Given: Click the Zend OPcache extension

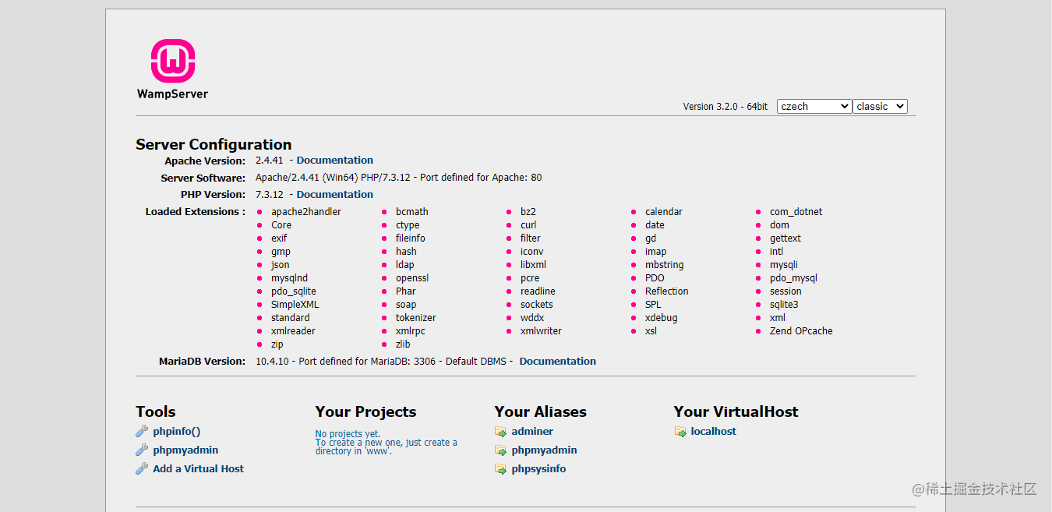Looking at the screenshot, I should pos(801,331).
